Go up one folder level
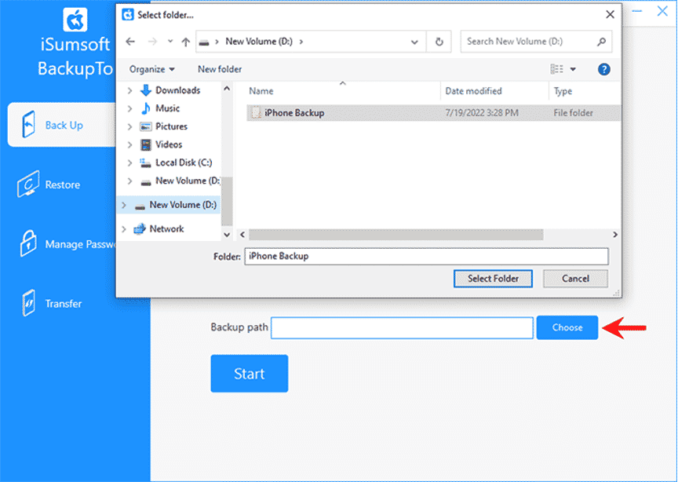 pyautogui.click(x=185, y=42)
